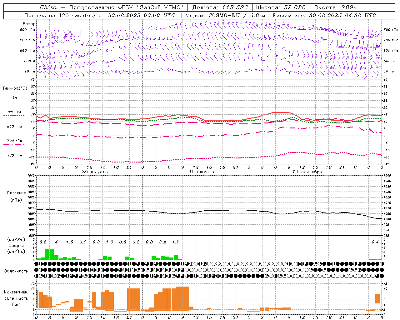Click the Облачность row label
The height and width of the screenshot is (320, 400).
pyautogui.click(x=16, y=271)
